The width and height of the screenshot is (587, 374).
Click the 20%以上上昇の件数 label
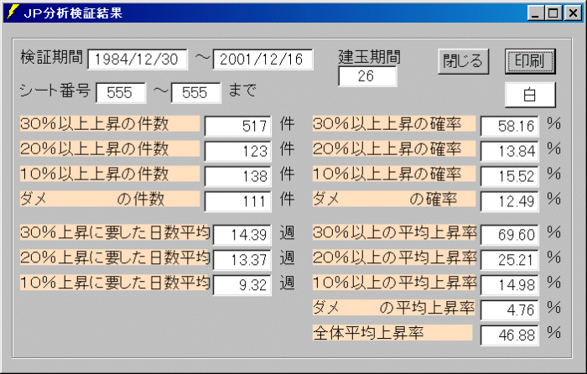pyautogui.click(x=110, y=148)
